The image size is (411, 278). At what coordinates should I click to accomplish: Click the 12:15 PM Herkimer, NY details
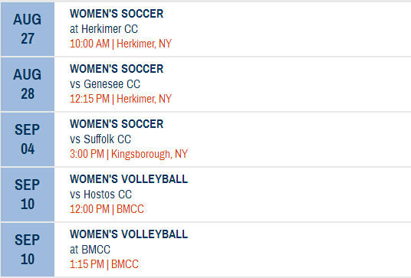point(120,99)
